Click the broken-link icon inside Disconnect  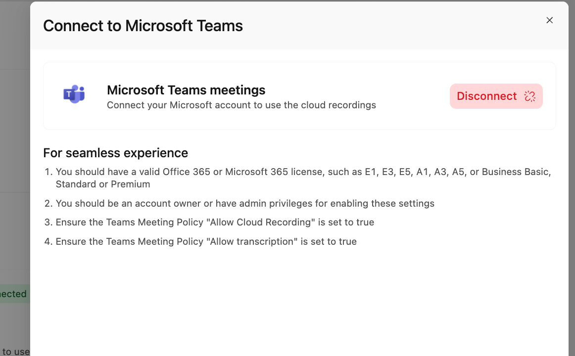[530, 96]
